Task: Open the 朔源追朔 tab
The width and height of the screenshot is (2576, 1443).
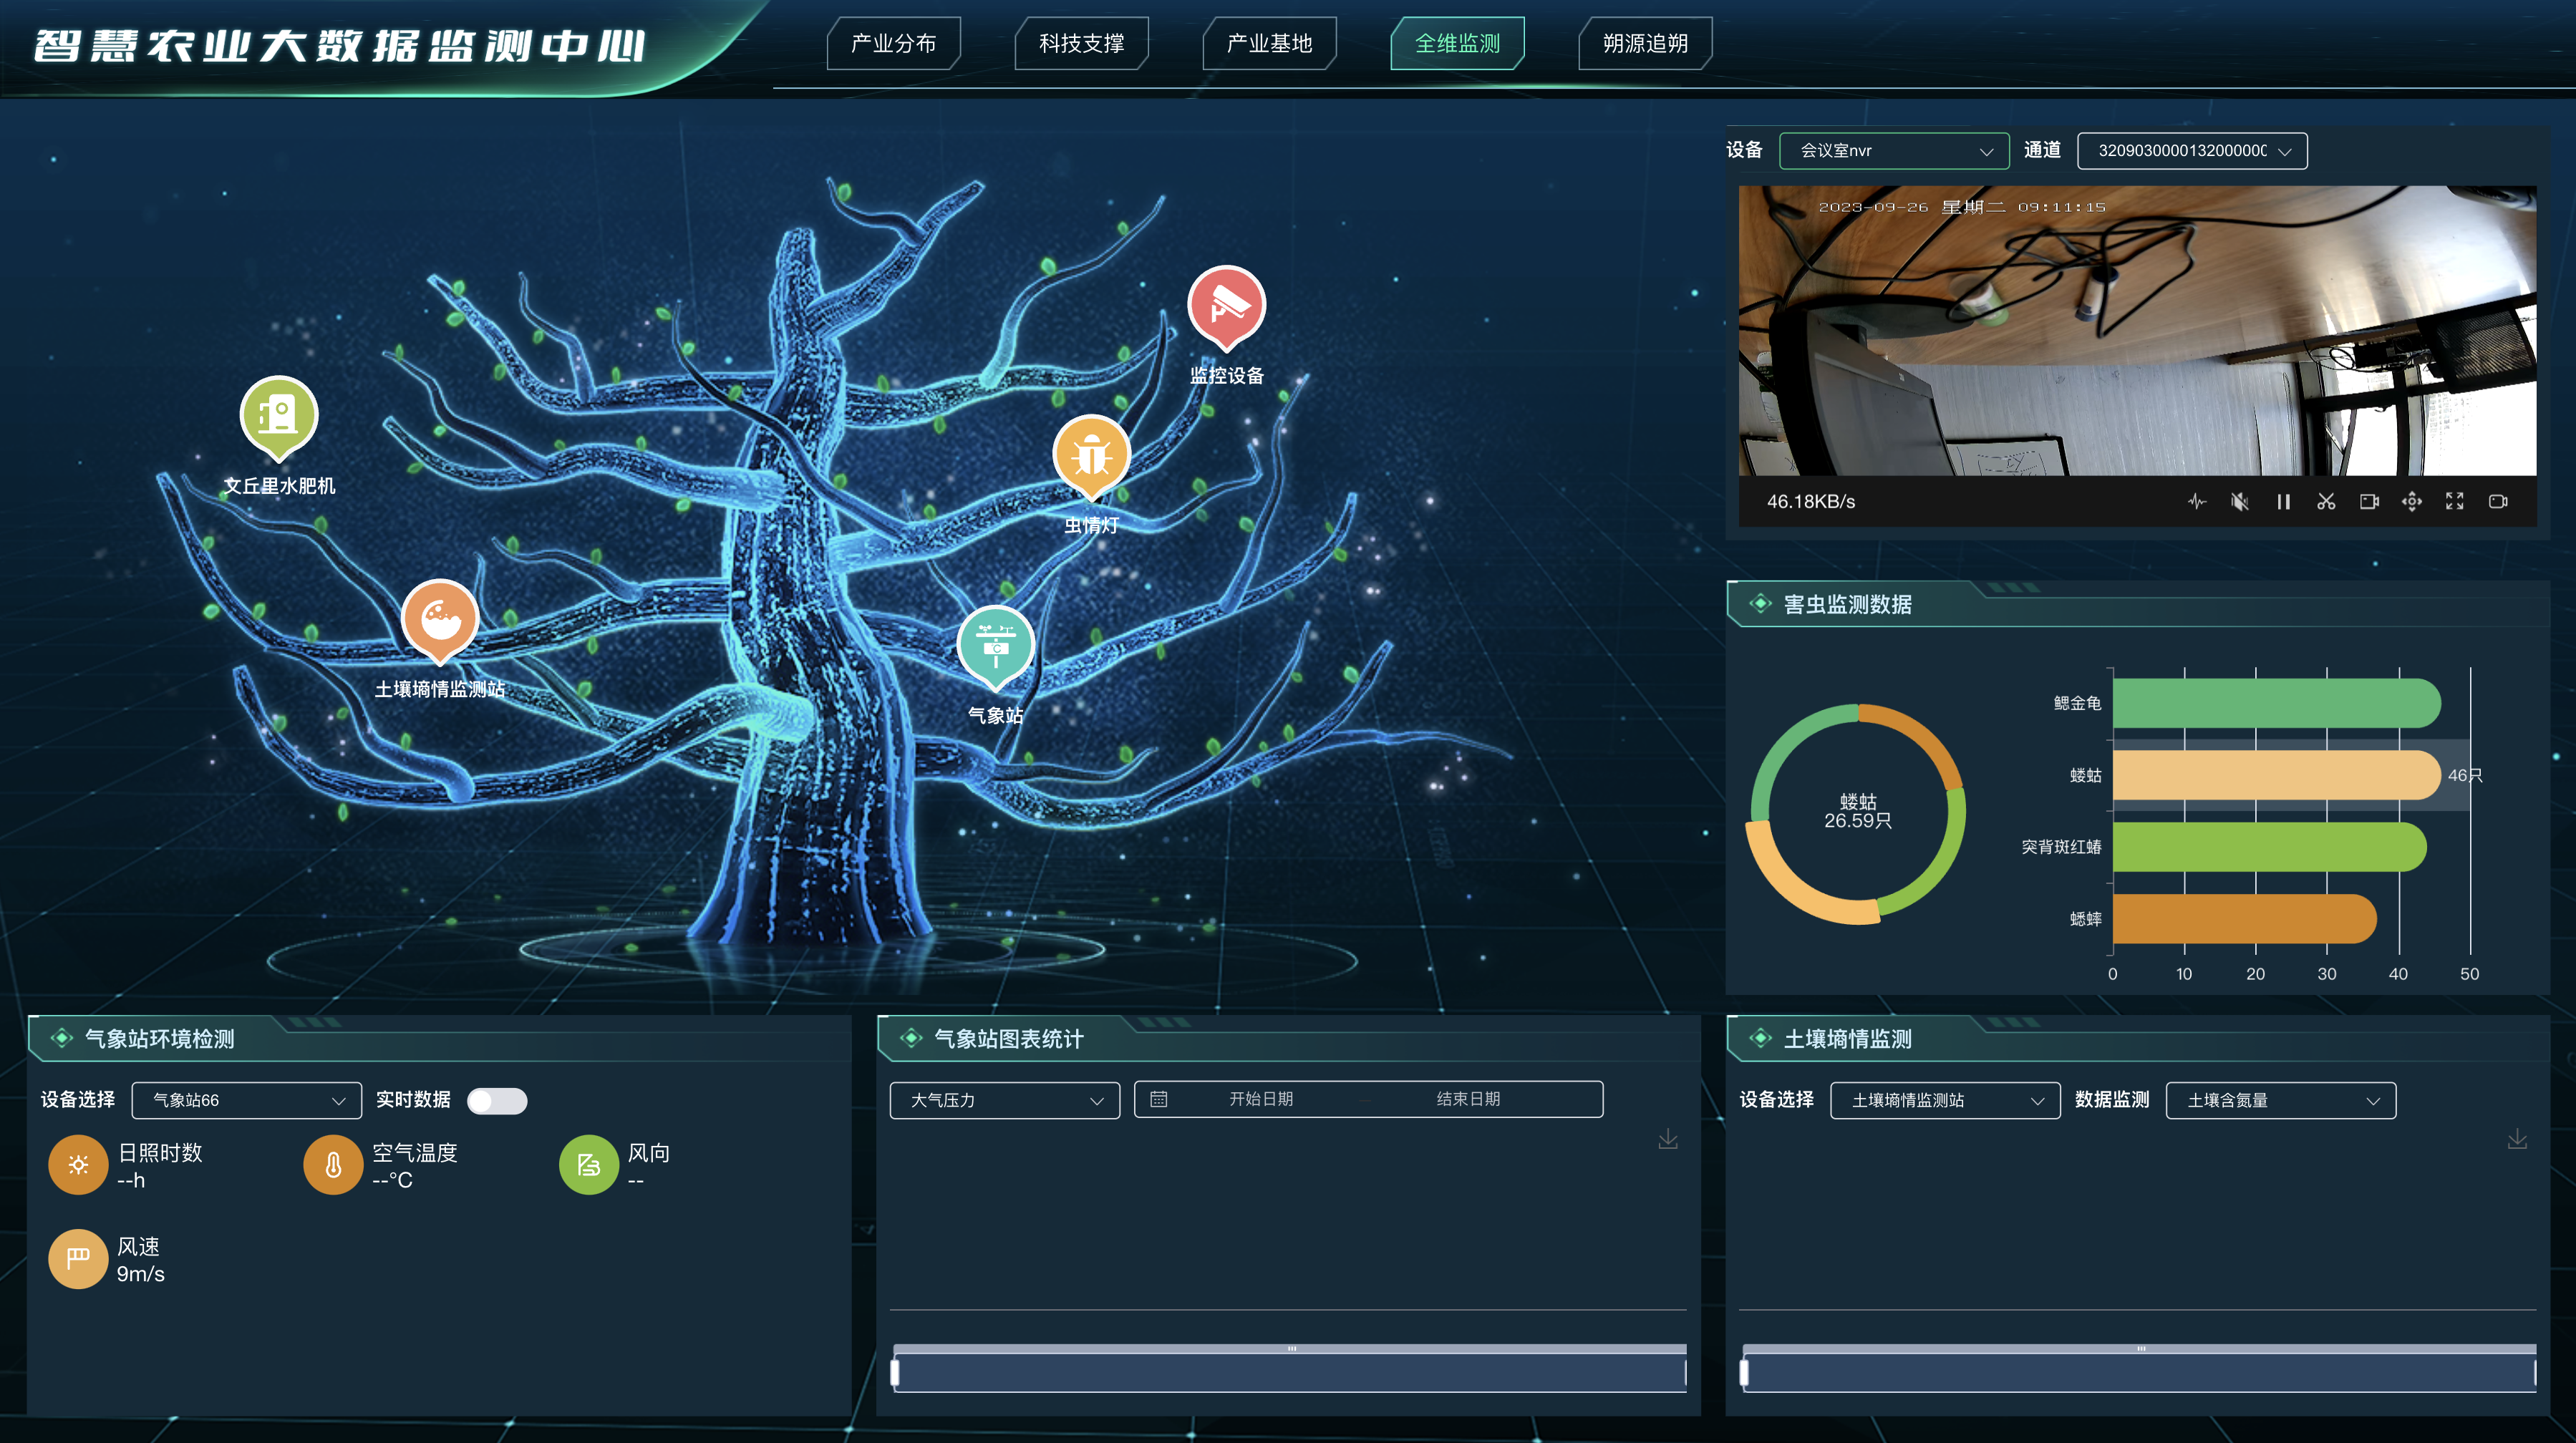Action: tap(1645, 43)
